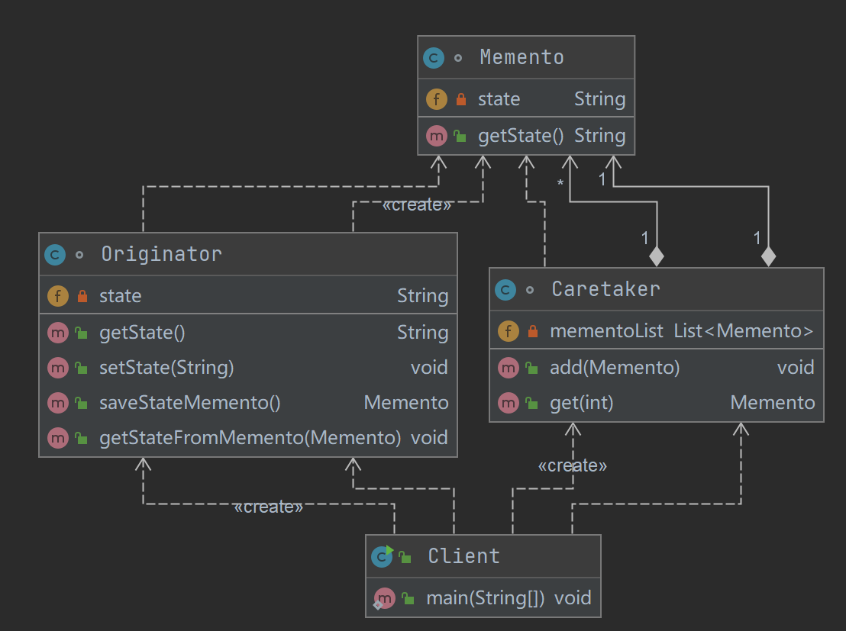Click the List<Memento> type of mementoList
This screenshot has width=846, height=631.
(743, 331)
